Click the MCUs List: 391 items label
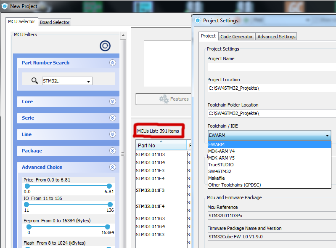Image resolution: width=336 pixels, height=248 pixels. [x=158, y=131]
